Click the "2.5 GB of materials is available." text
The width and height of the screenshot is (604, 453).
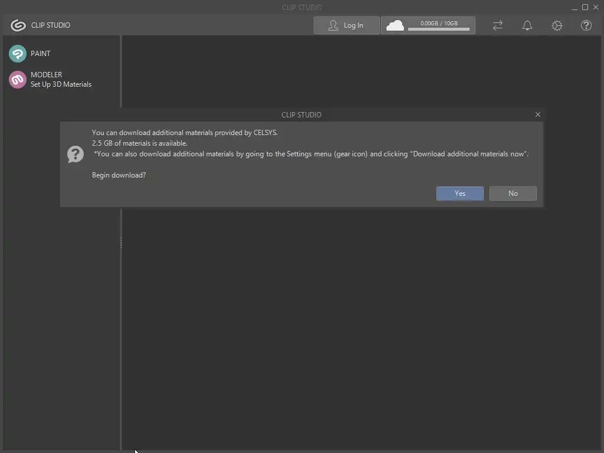140,143
